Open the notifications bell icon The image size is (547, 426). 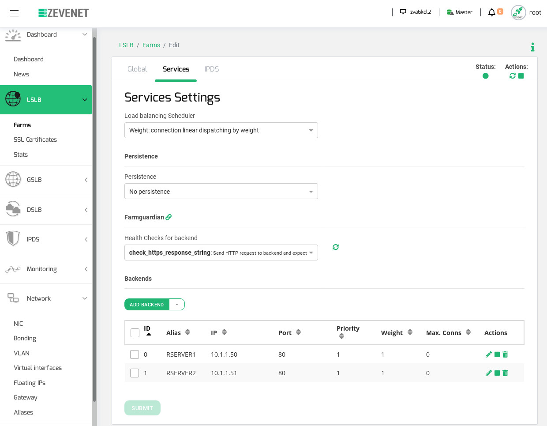[491, 12]
